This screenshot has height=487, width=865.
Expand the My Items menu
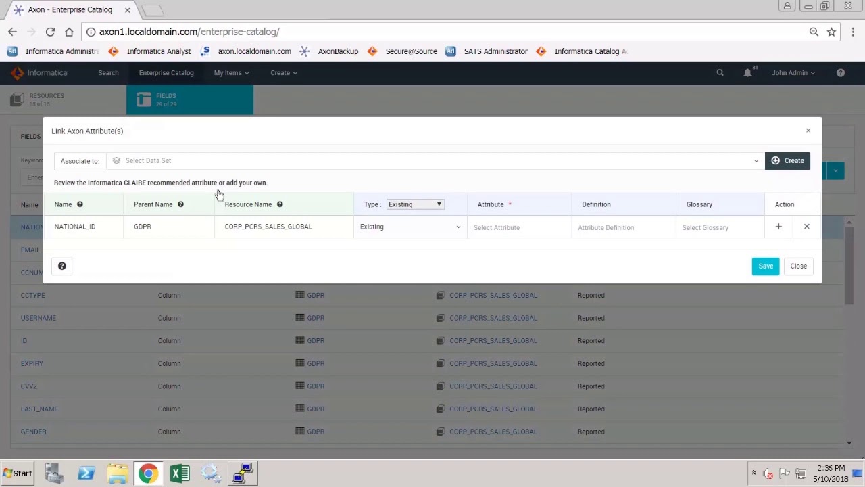pyautogui.click(x=231, y=73)
